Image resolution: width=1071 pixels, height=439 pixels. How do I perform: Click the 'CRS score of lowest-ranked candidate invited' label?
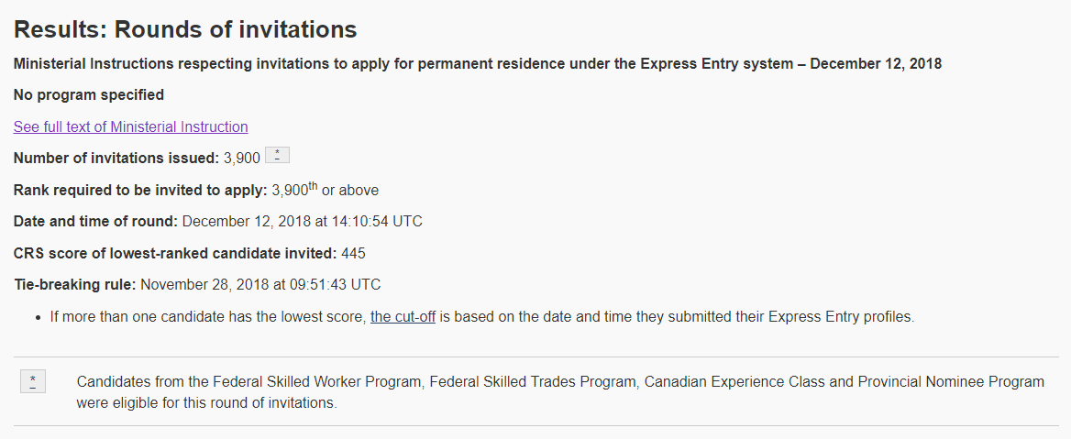pyautogui.click(x=175, y=253)
